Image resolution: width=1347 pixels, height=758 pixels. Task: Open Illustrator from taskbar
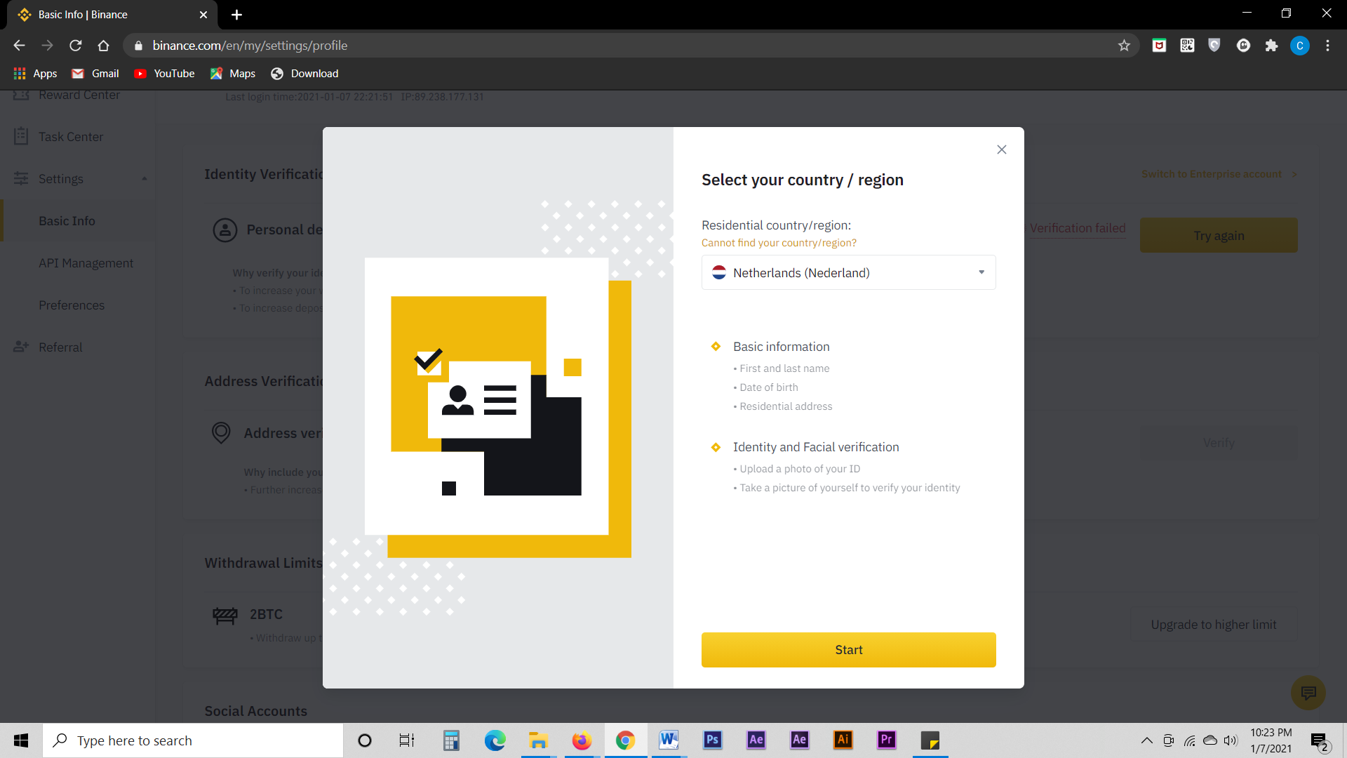click(x=843, y=740)
